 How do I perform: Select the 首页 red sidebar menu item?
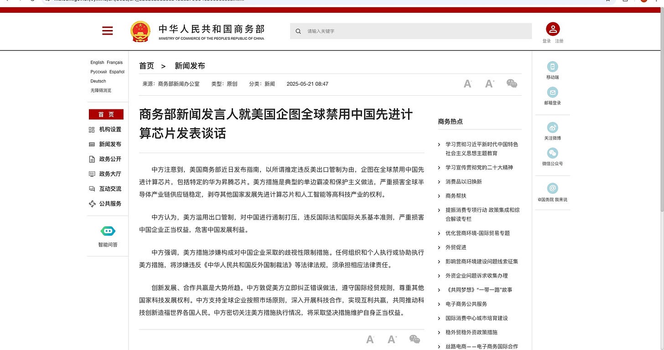click(x=106, y=114)
